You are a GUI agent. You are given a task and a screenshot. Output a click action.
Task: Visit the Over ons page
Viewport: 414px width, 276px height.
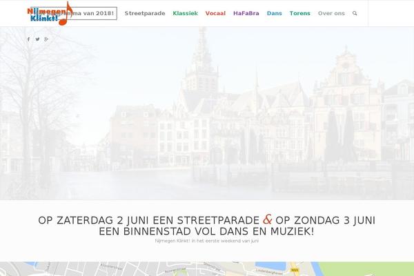tap(330, 13)
